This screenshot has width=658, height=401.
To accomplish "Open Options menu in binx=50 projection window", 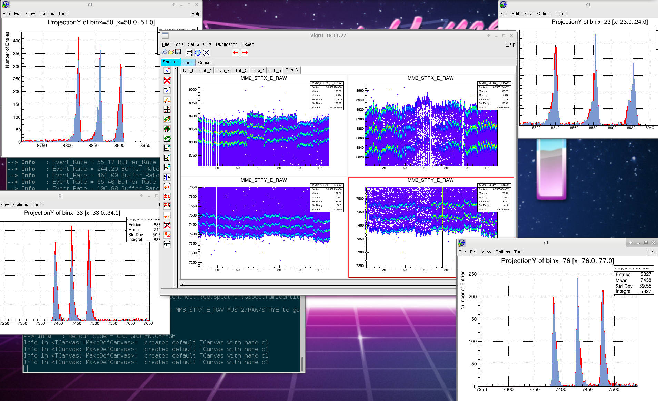I will point(47,14).
